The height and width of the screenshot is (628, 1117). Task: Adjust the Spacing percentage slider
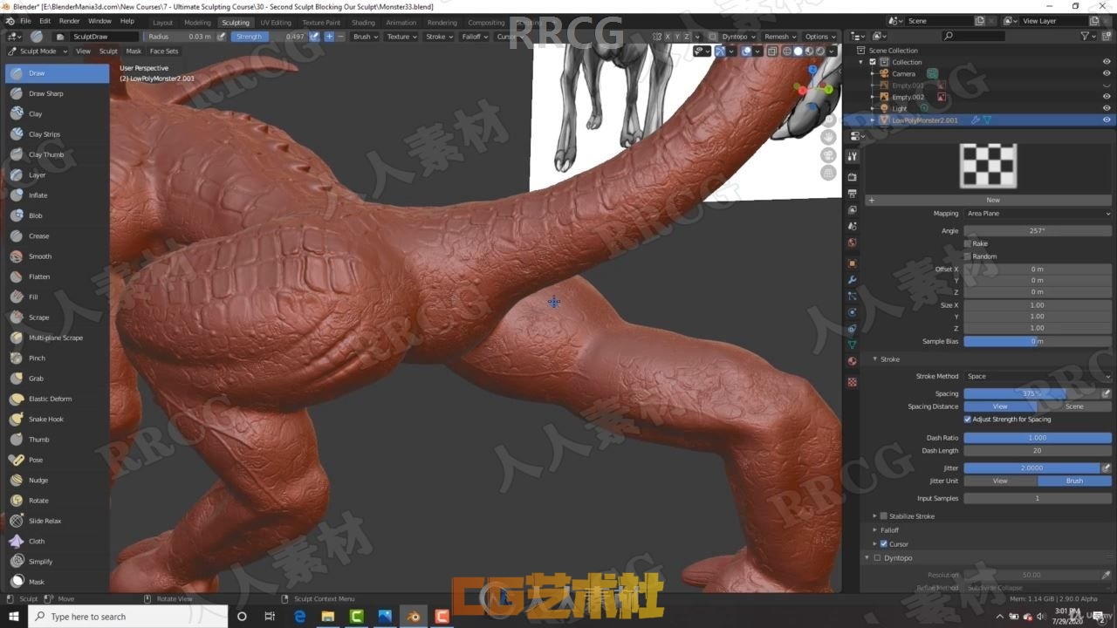(x=1031, y=393)
